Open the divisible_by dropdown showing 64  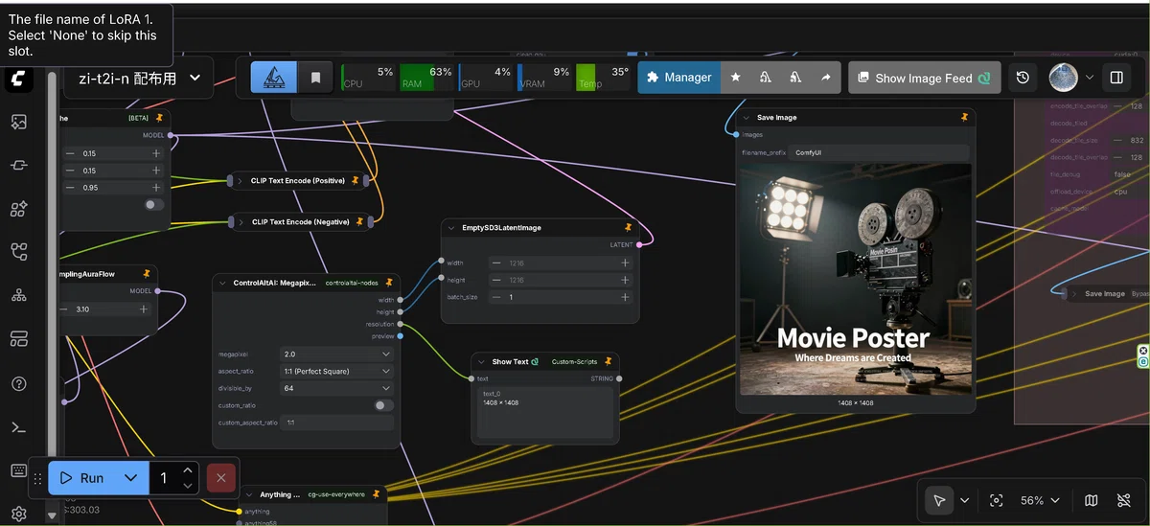[x=336, y=388]
